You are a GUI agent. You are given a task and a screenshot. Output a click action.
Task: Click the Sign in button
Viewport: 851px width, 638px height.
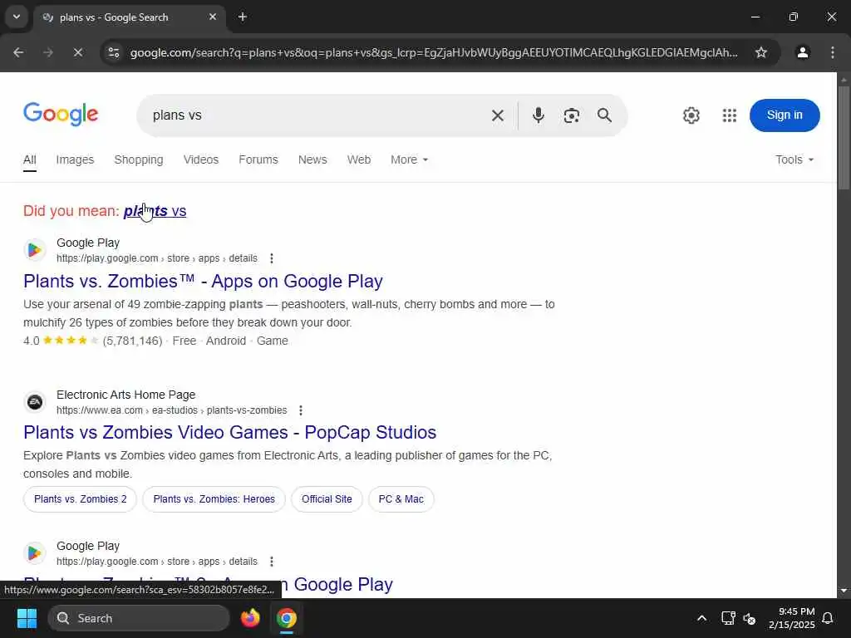(785, 115)
